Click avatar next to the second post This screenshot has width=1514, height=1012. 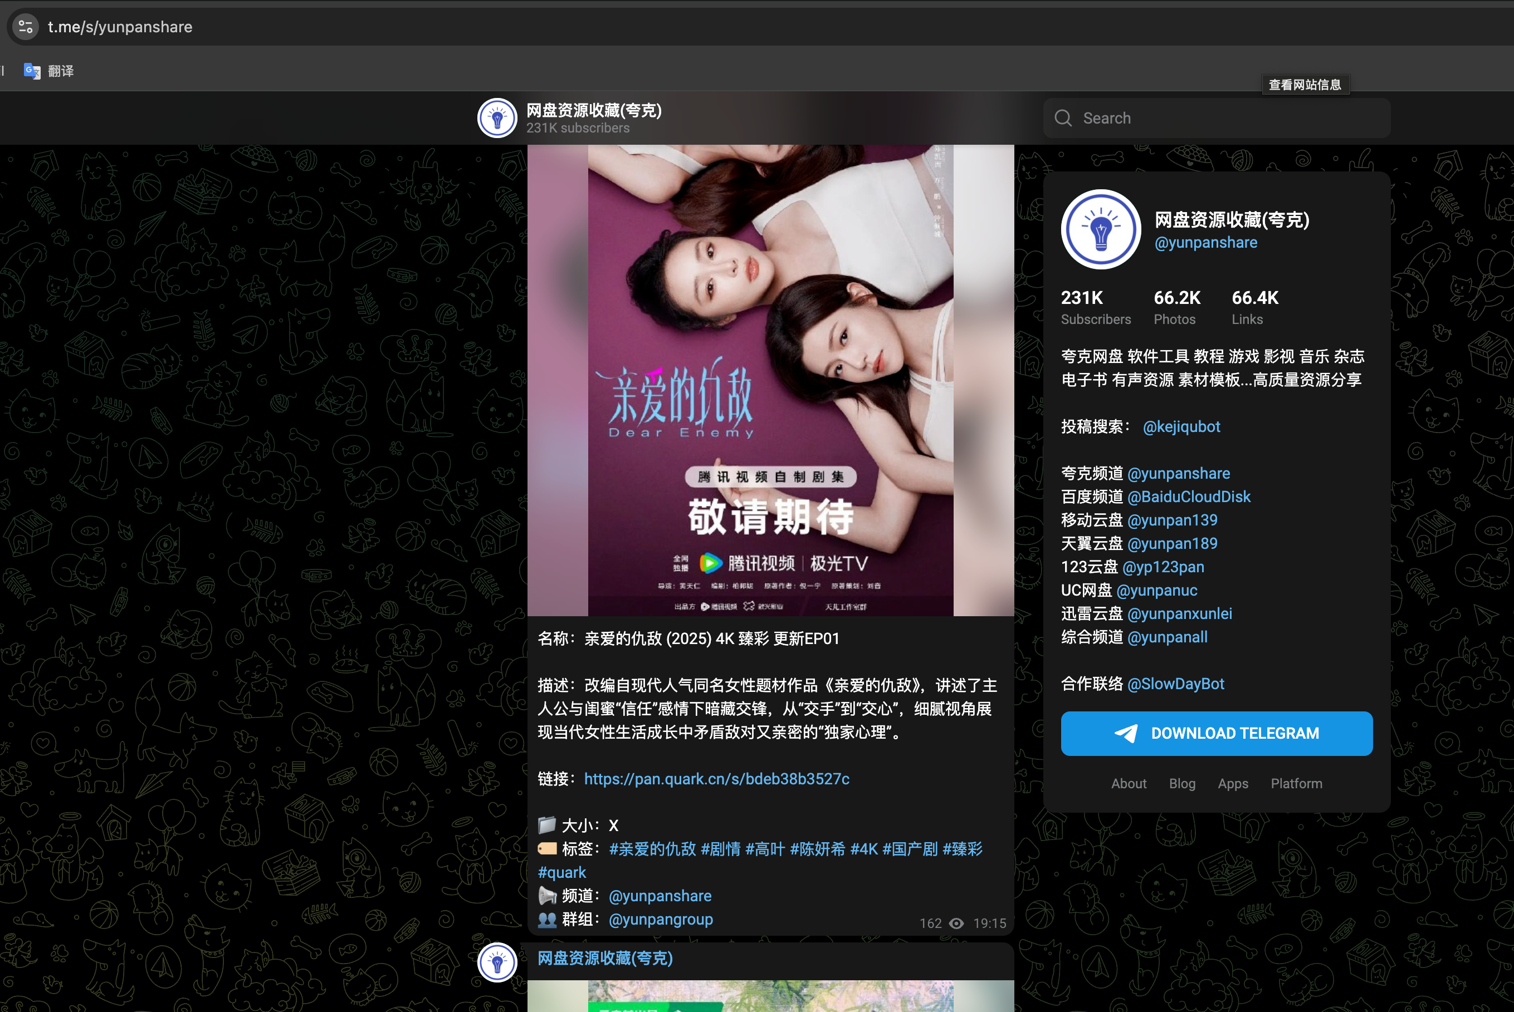coord(497,962)
